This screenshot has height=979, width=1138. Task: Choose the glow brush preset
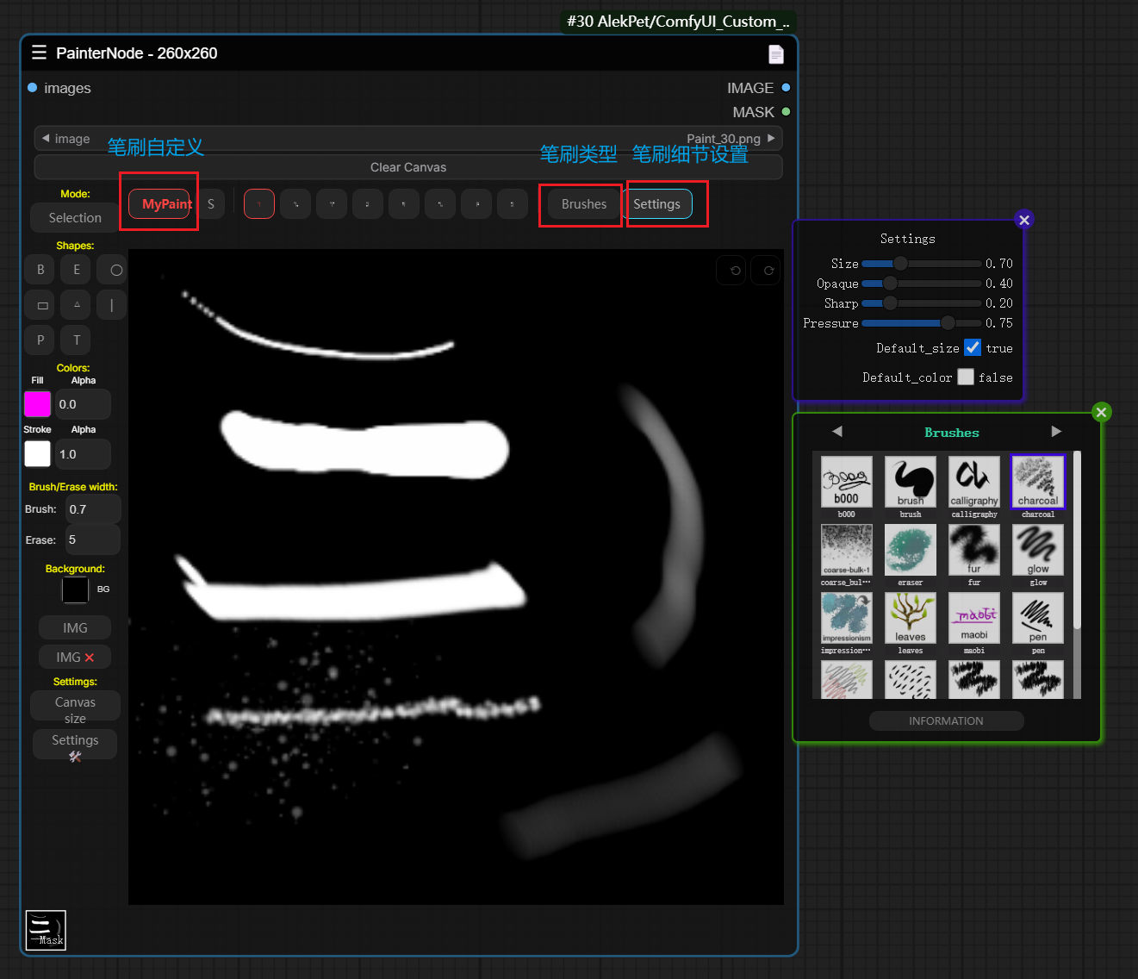point(1037,550)
